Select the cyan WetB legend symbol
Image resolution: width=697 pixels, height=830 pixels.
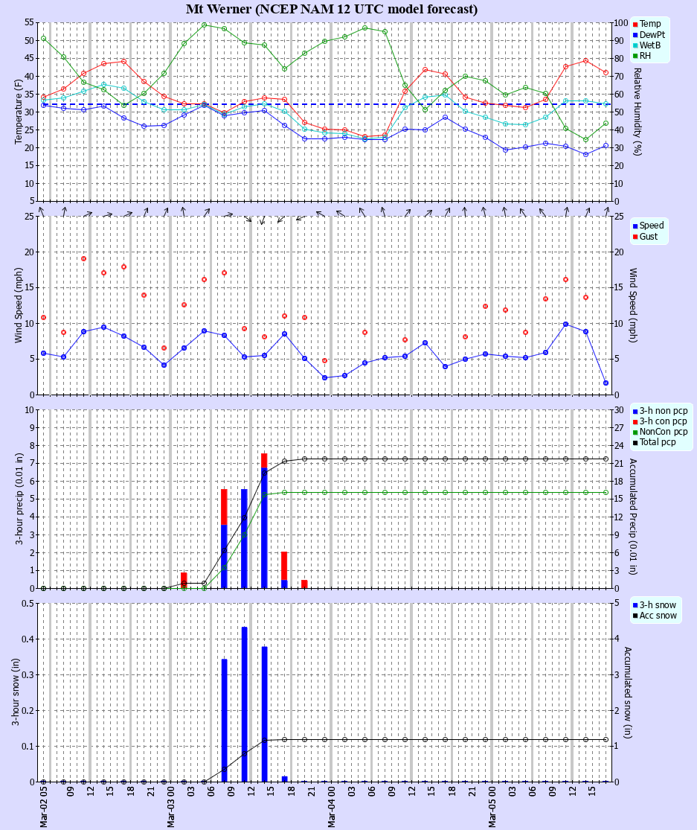pos(635,45)
